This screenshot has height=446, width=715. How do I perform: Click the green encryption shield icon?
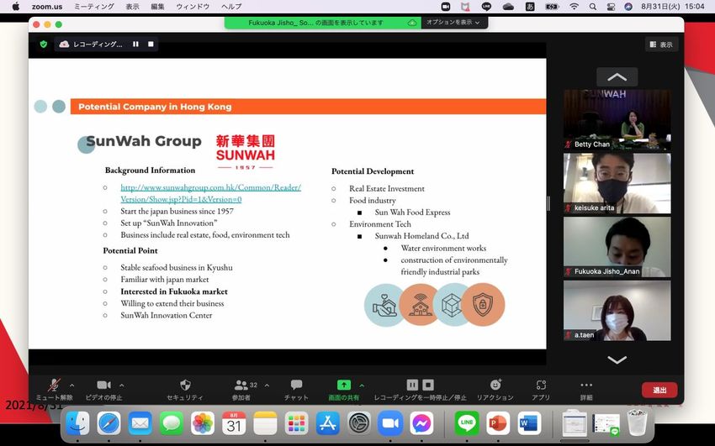[x=43, y=45]
